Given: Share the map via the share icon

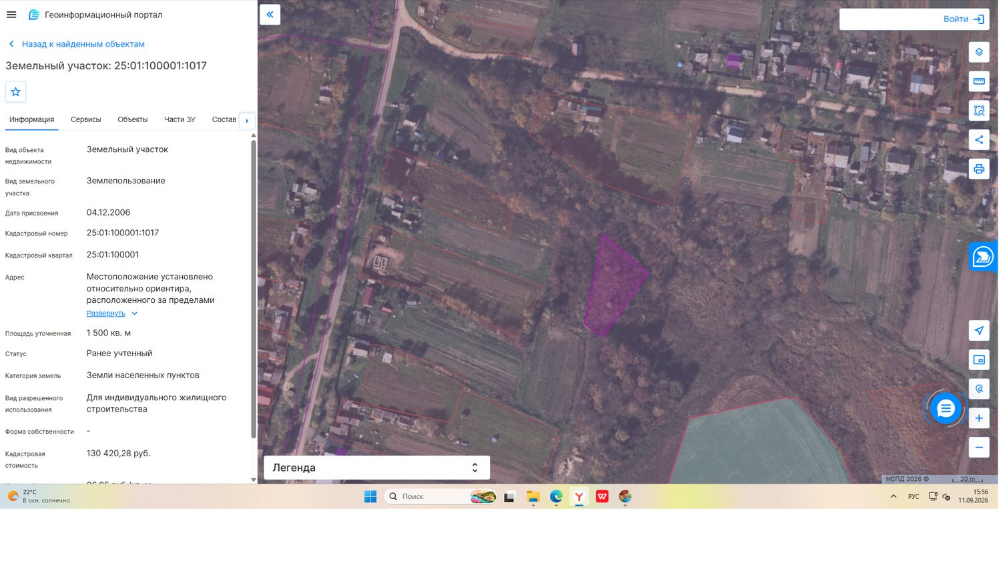Looking at the screenshot, I should [x=979, y=139].
